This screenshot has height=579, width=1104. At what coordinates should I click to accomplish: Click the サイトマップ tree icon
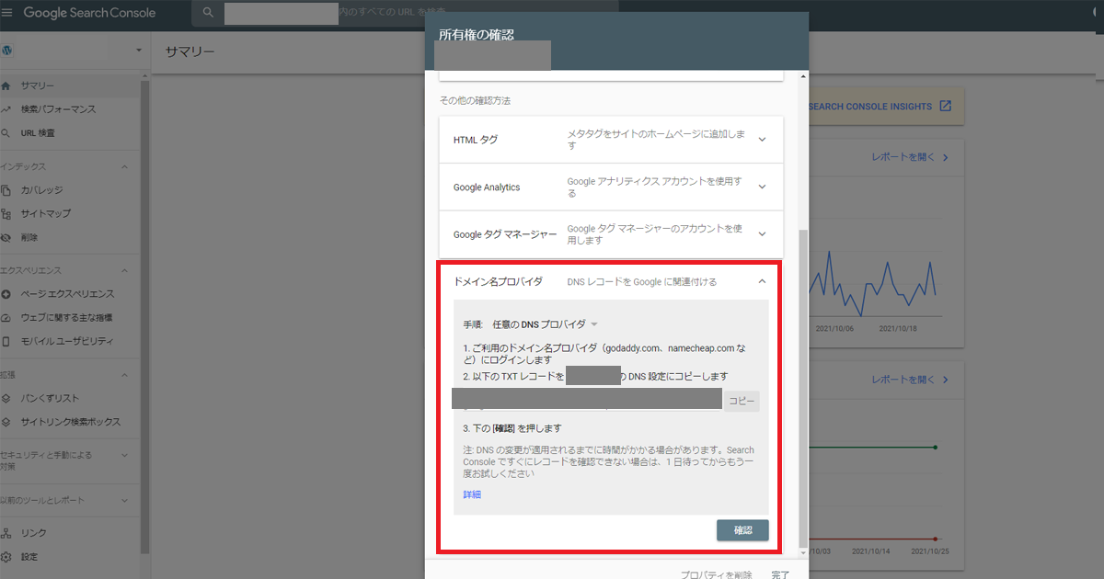pyautogui.click(x=6, y=214)
